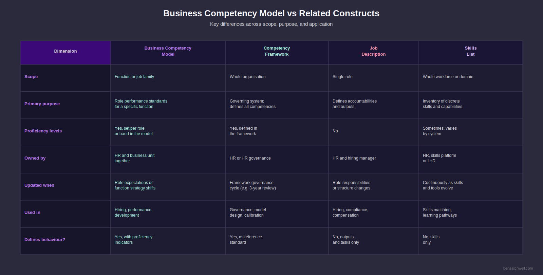Image resolution: width=543 pixels, height=275 pixels.
Task: Select the 'No, skills only' cell
Action: (x=471, y=241)
